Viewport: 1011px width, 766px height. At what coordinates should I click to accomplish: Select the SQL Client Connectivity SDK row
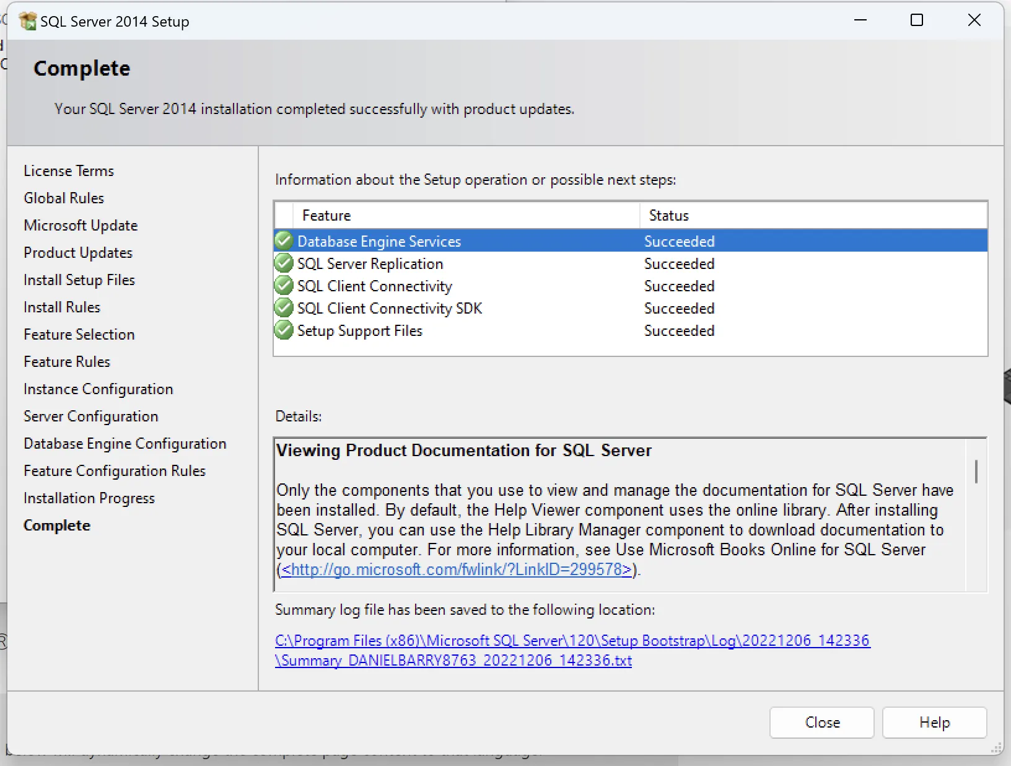point(631,308)
